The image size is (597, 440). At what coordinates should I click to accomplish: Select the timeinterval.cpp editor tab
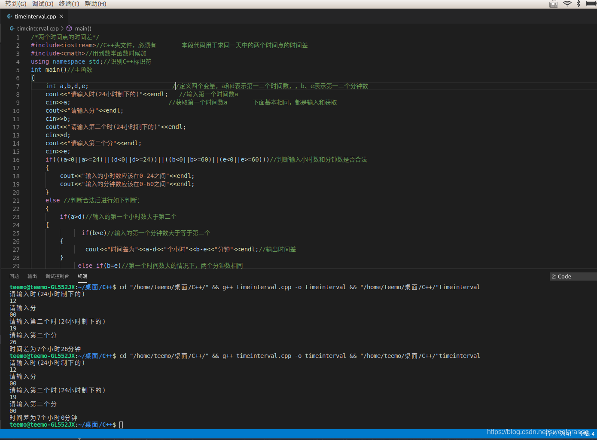click(x=35, y=16)
